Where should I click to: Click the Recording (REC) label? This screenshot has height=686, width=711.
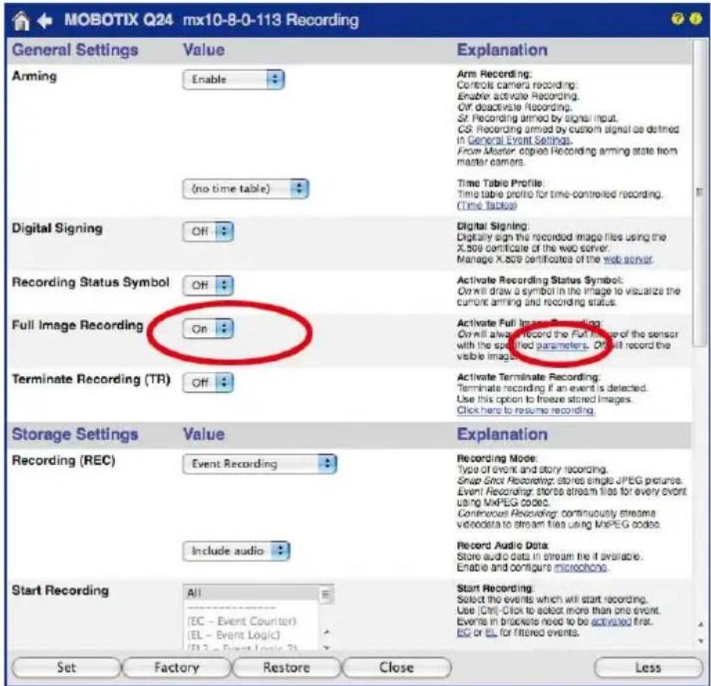click(64, 460)
